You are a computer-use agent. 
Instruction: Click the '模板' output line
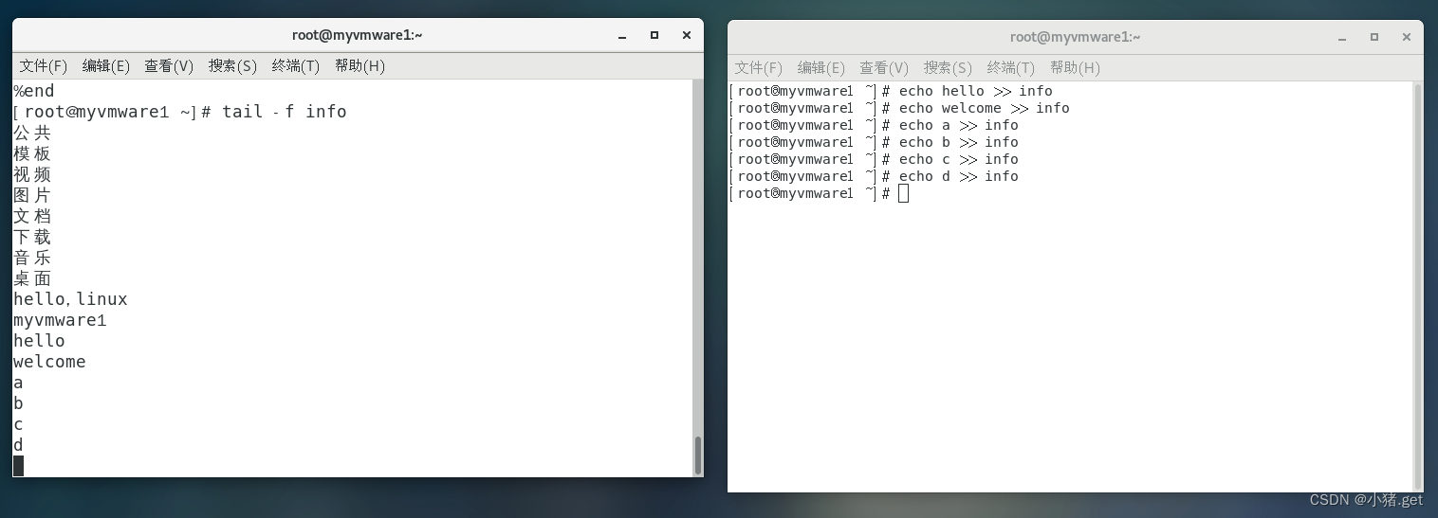[32, 153]
